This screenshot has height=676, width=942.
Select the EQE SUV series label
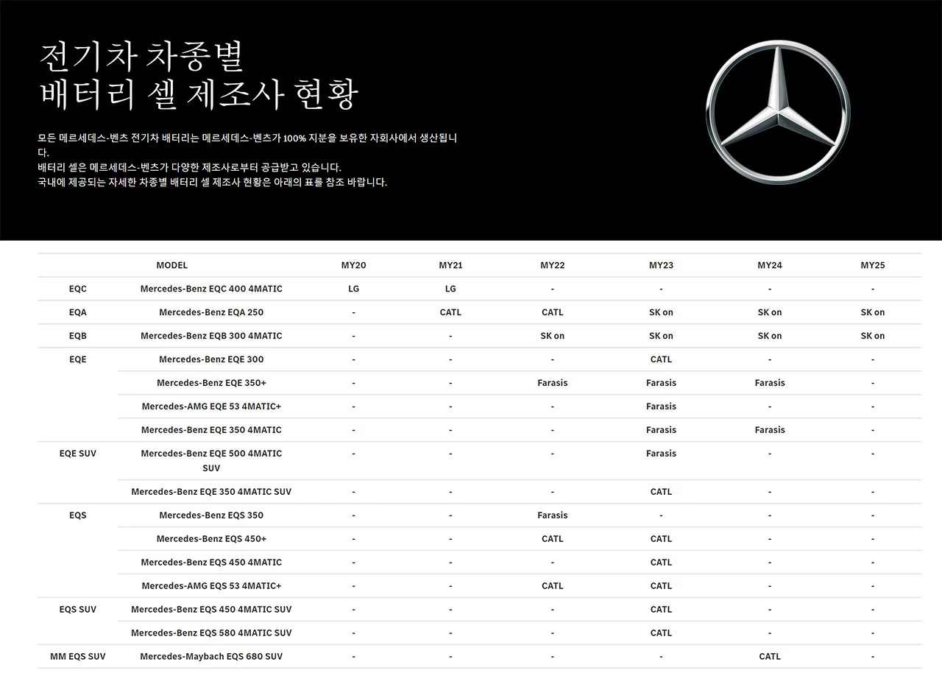click(77, 454)
